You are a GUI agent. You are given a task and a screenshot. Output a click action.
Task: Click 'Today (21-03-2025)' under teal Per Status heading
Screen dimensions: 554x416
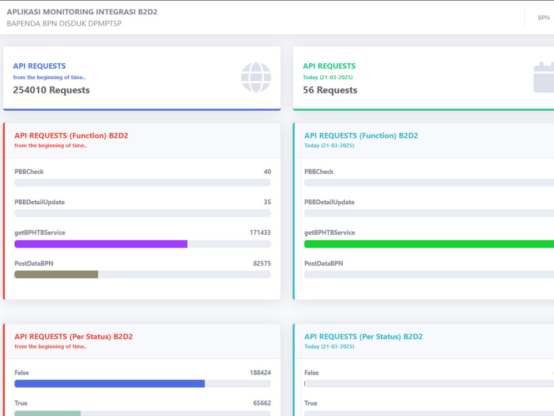[x=329, y=346]
